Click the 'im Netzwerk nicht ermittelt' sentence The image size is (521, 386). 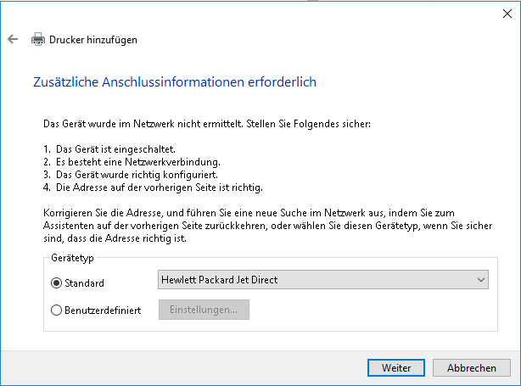coord(208,124)
